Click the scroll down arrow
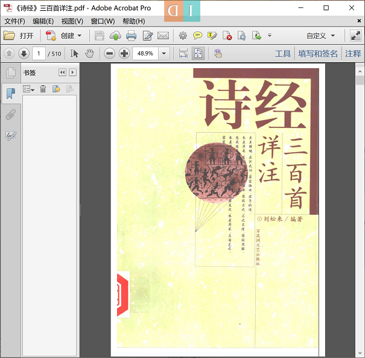This screenshot has height=358, width=365. (x=360, y=354)
